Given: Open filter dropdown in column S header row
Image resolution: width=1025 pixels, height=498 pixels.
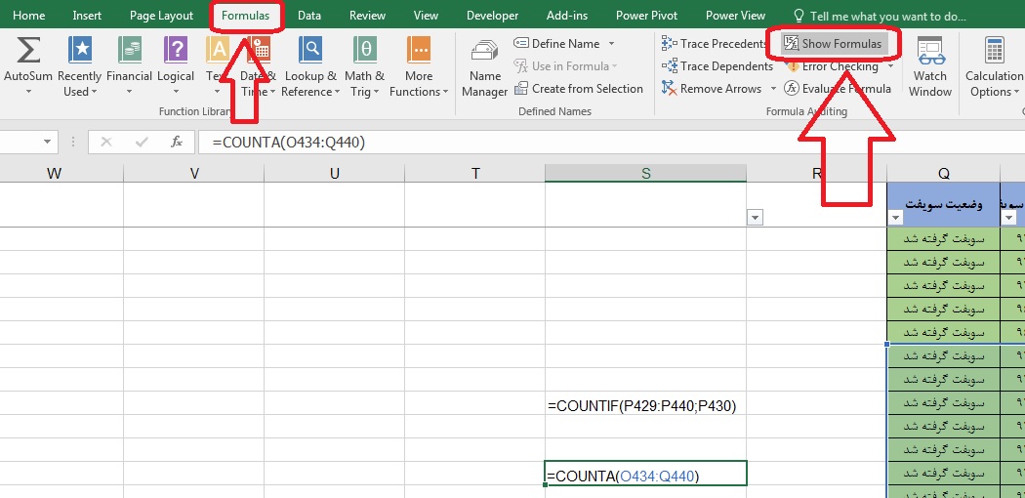Looking at the screenshot, I should click(754, 218).
